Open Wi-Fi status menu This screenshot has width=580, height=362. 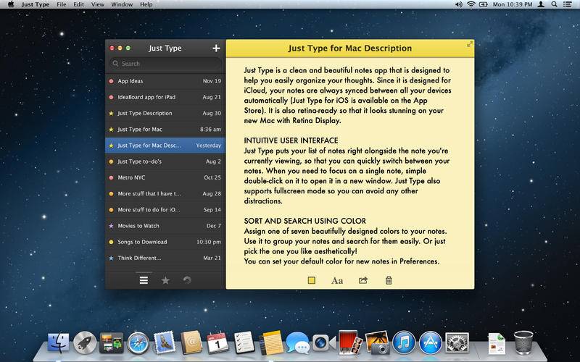[471, 4]
